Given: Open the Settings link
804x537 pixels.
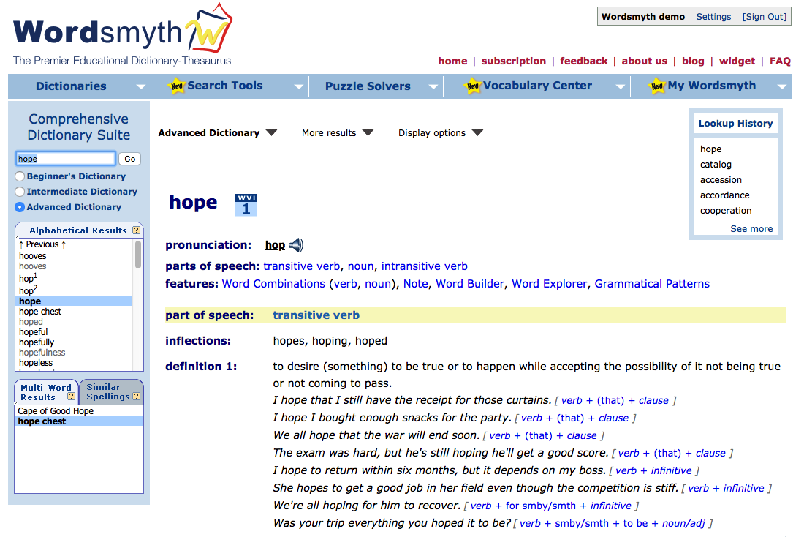Looking at the screenshot, I should pos(713,16).
